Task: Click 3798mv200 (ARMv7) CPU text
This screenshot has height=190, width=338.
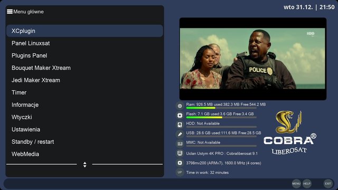Action: pyautogui.click(x=223, y=163)
